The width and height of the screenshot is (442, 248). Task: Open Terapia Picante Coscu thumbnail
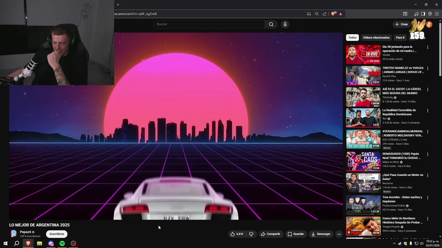tap(363, 226)
